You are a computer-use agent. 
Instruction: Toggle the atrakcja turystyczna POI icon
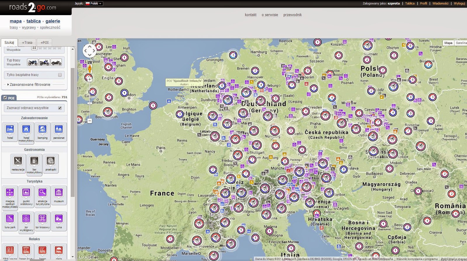pyautogui.click(x=42, y=196)
